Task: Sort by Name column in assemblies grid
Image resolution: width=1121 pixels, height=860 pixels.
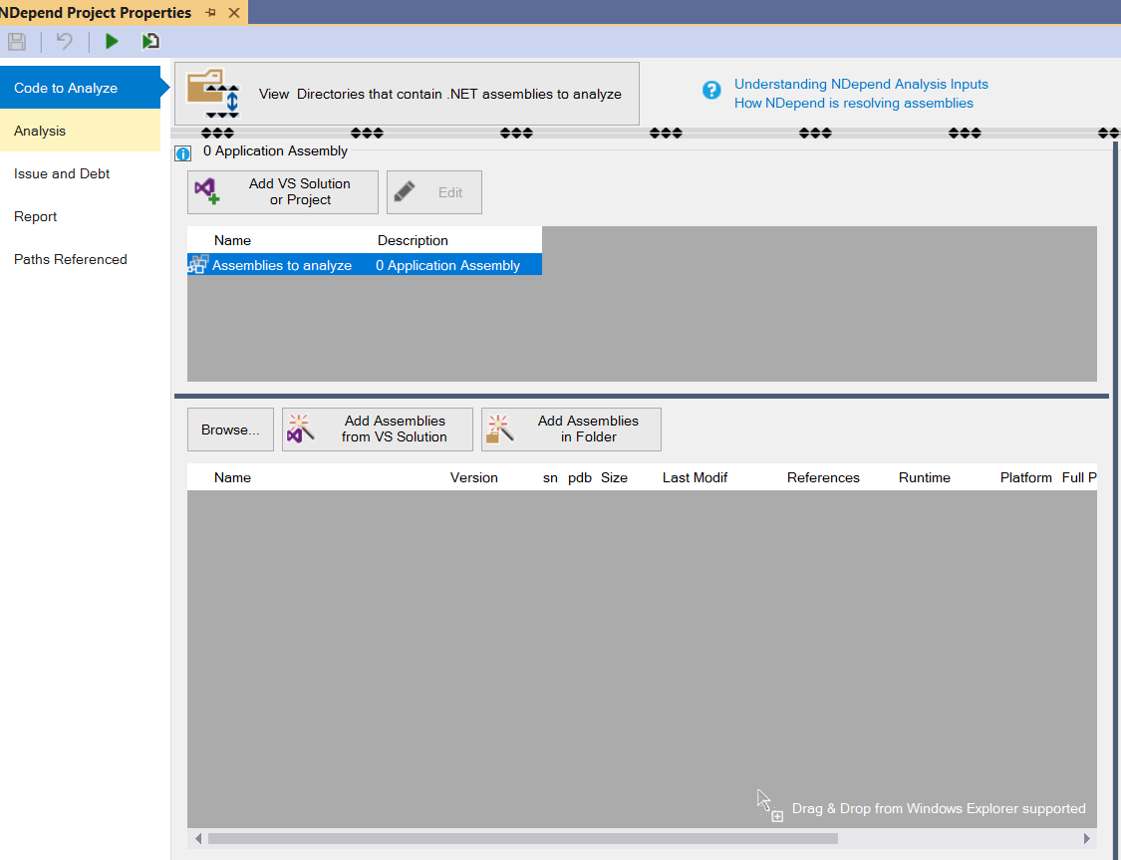Action: click(232, 477)
